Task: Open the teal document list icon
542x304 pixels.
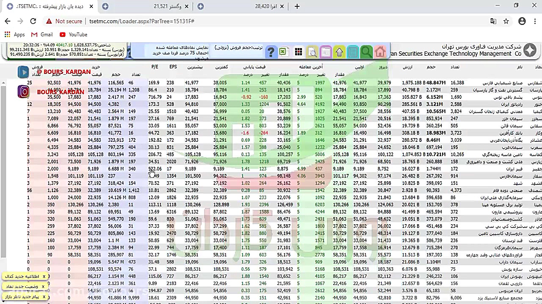Action: (353, 52)
